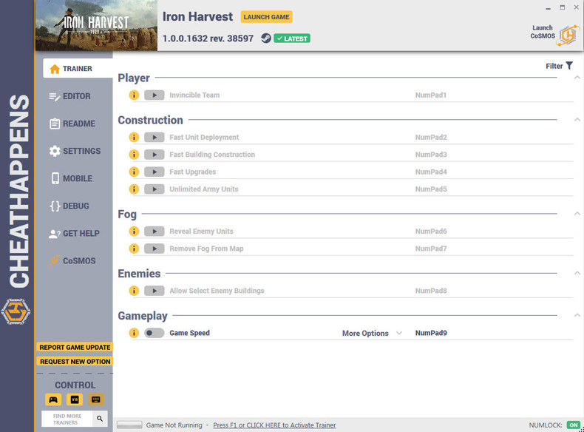Viewport: 584px width, 432px height.
Task: Click the Iron Harvest game banner image
Action: [96, 25]
